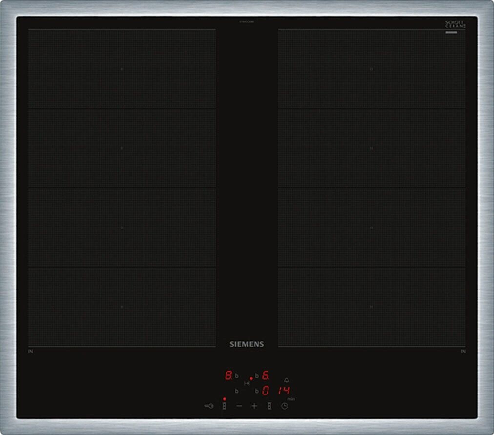The height and width of the screenshot is (435, 494).
Task: Tap the left flex zone selector icon
Action: [224, 406]
